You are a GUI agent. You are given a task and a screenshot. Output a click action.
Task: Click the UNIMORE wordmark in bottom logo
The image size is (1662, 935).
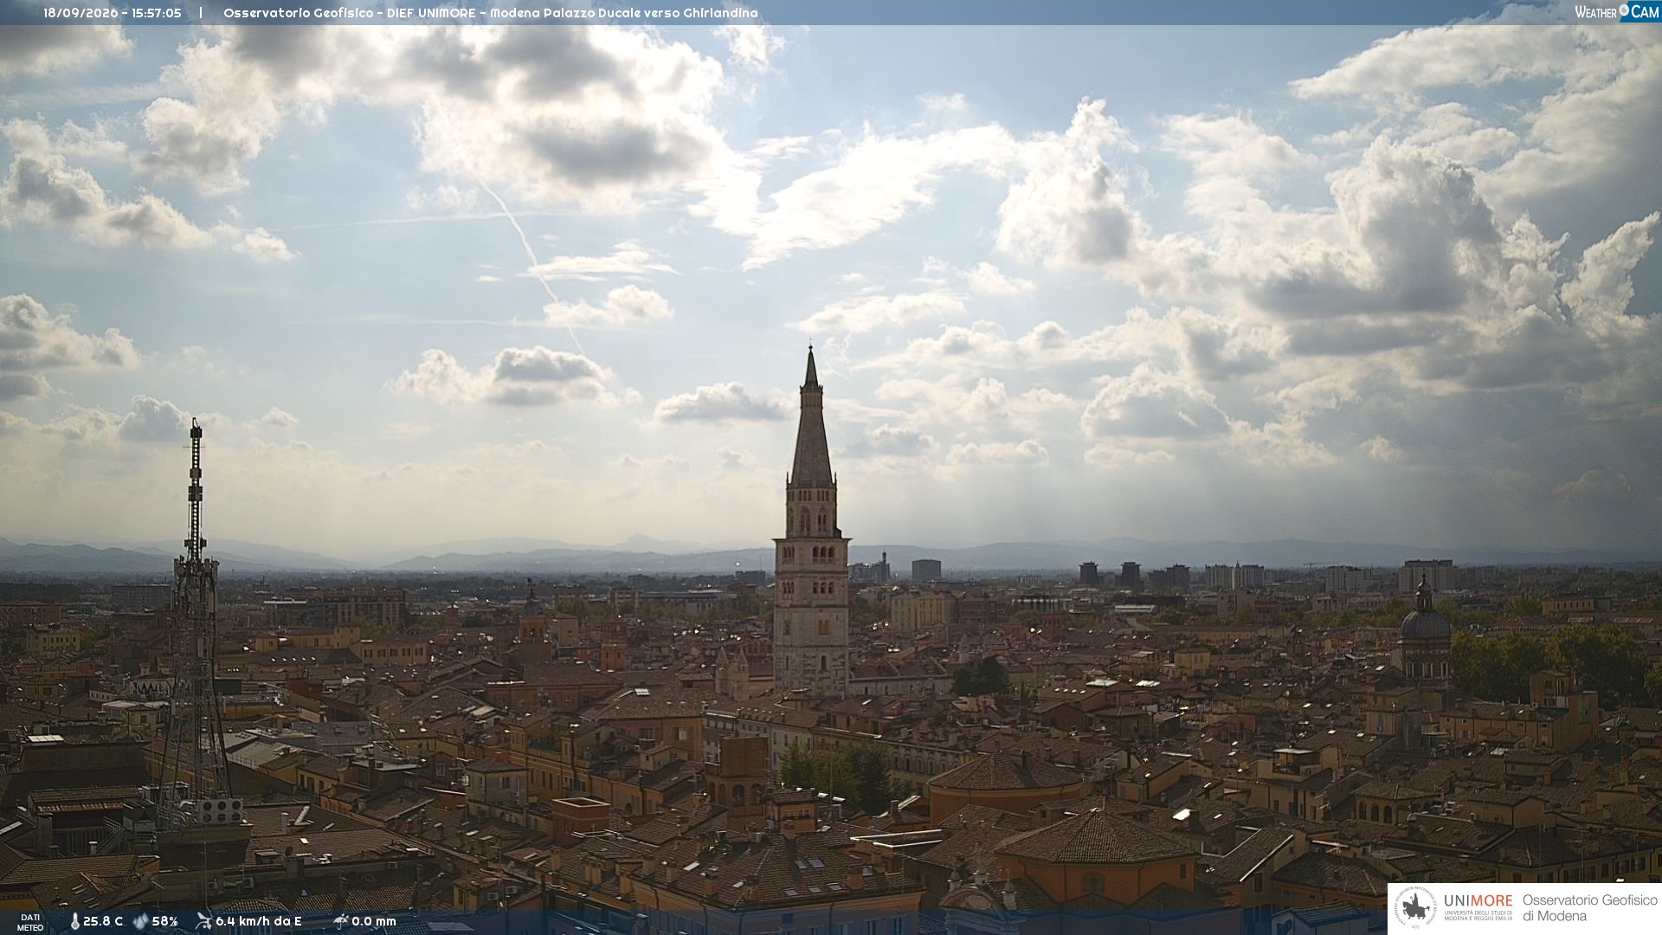(1478, 901)
